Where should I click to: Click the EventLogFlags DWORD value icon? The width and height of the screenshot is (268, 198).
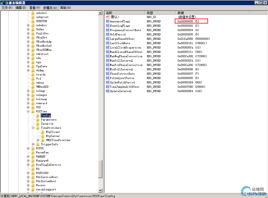click(107, 26)
